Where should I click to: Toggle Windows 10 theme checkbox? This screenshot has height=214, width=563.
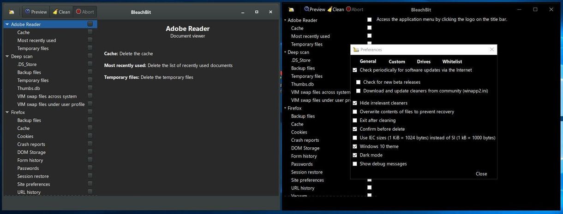click(355, 147)
